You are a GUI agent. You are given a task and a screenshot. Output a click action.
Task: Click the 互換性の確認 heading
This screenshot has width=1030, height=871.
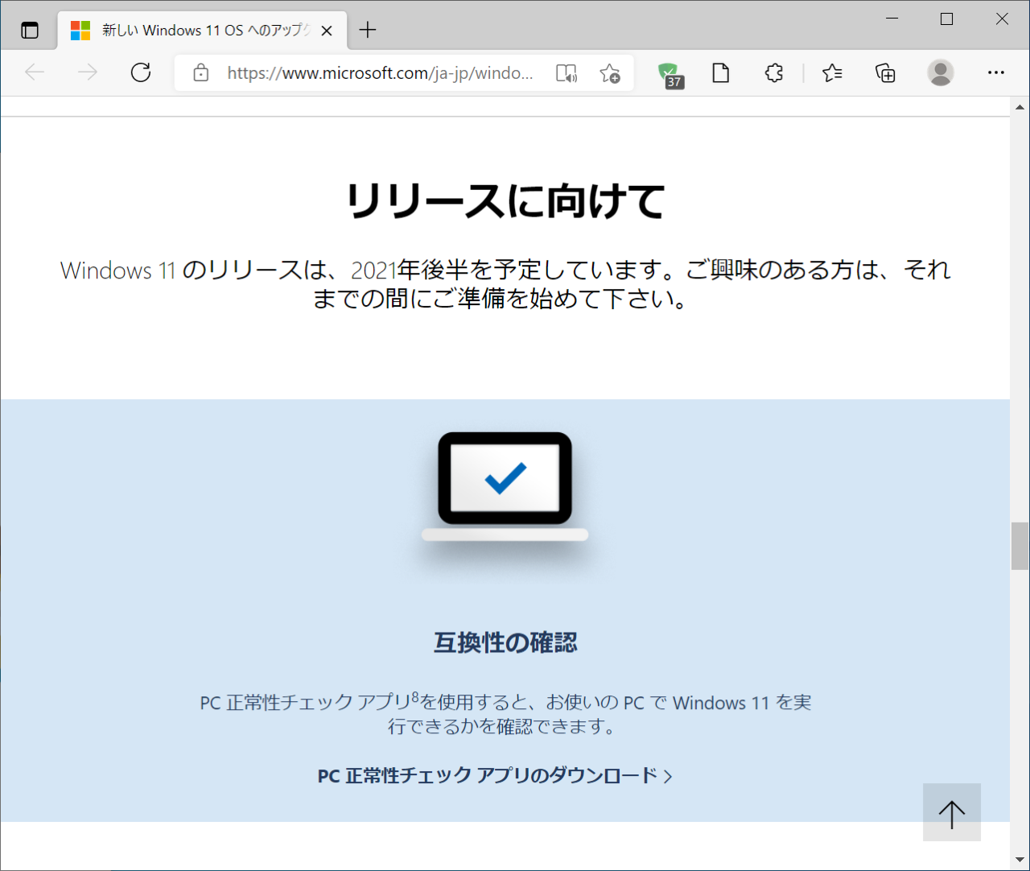pyautogui.click(x=505, y=642)
